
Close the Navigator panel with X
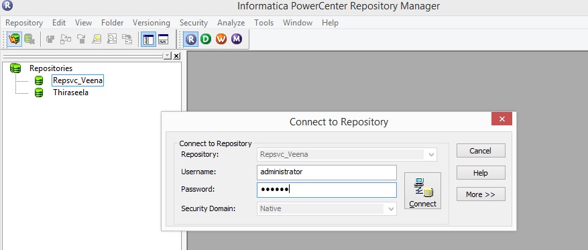pyautogui.click(x=176, y=56)
